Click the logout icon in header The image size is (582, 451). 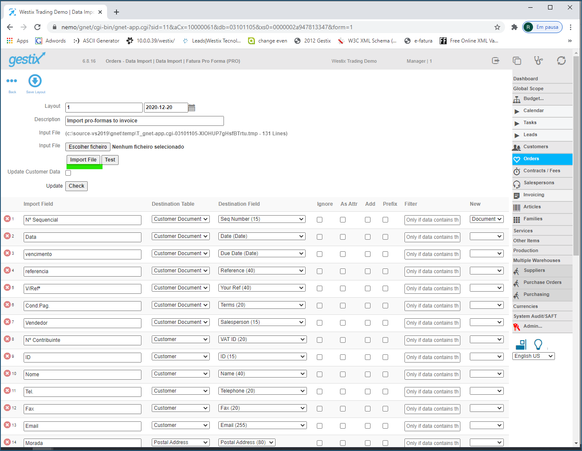point(496,61)
